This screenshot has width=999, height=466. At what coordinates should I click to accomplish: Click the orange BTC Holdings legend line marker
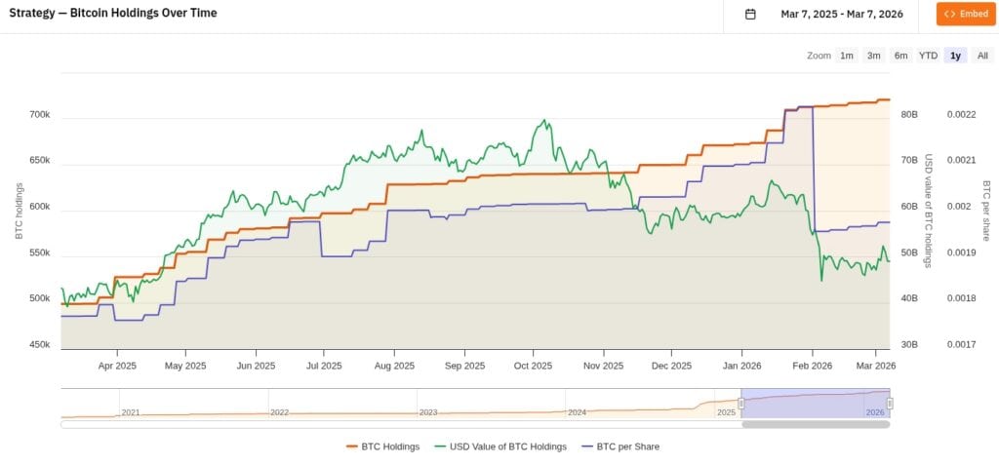[x=352, y=447]
